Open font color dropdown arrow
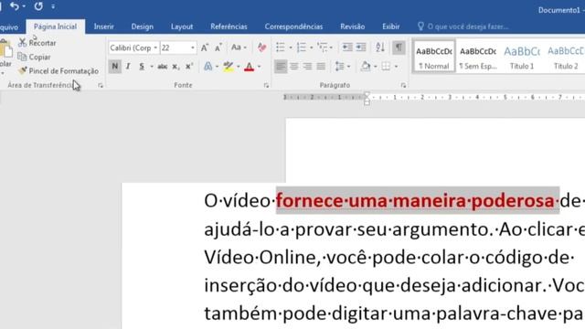 (259, 67)
